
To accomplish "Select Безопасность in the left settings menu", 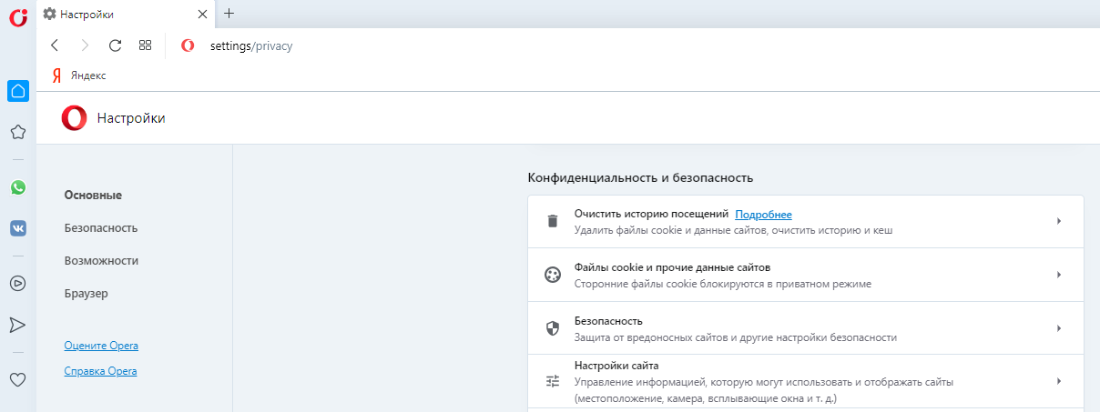I will (101, 227).
